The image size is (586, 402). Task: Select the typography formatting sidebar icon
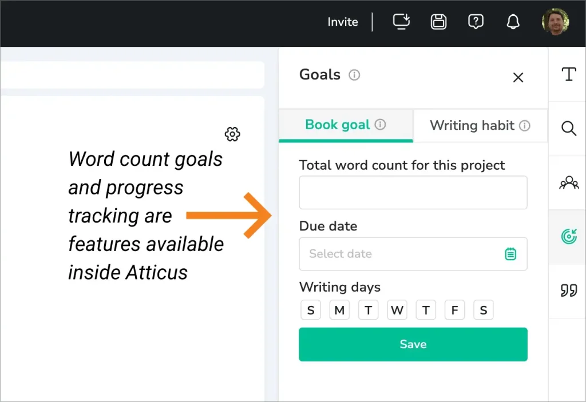pyautogui.click(x=568, y=74)
